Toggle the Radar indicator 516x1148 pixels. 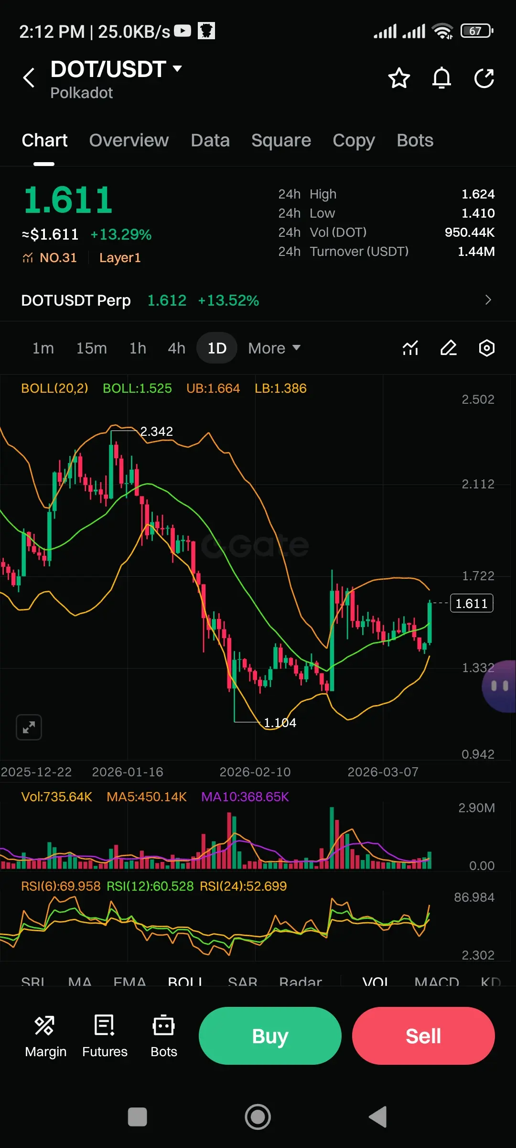point(301,982)
